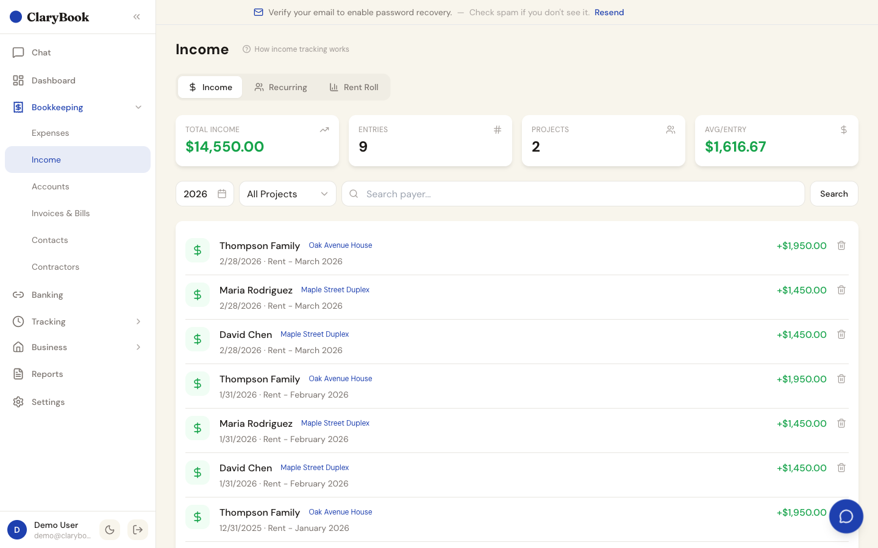Click the logout icon next to Demo User
This screenshot has width=878, height=548.
[138, 530]
